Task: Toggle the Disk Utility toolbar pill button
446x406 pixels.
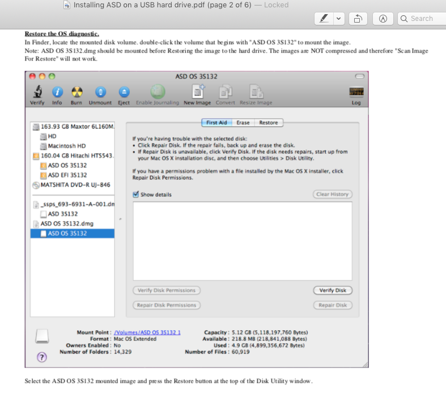Action: [x=359, y=76]
